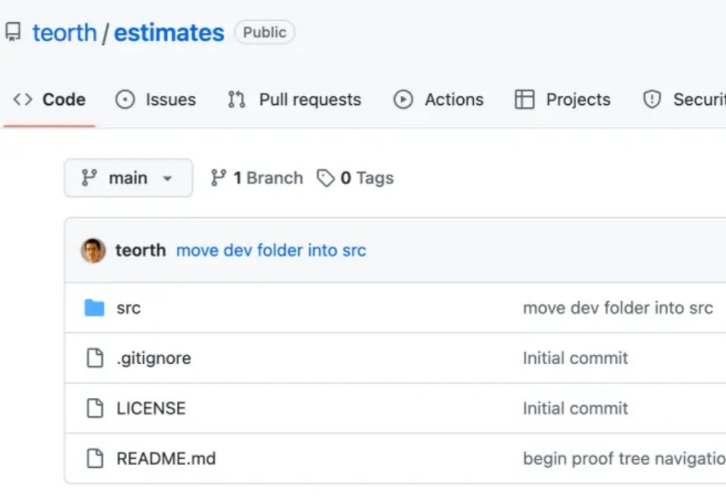
Task: Open the teorth owner profile link
Action: 65,33
